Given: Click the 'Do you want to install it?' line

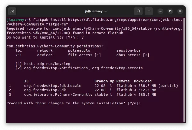Looking at the screenshot, I should pyautogui.click(x=45, y=37).
